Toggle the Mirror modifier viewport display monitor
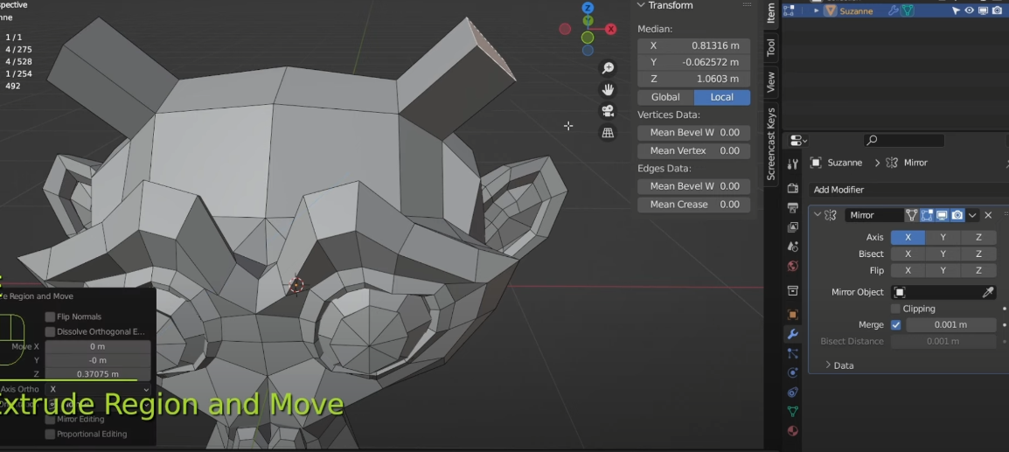The image size is (1009, 452). (x=942, y=215)
